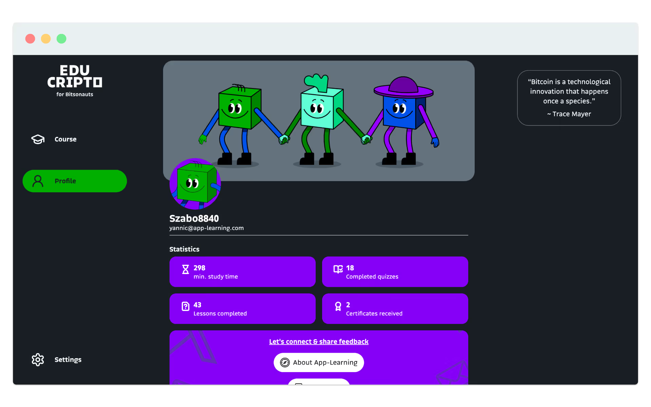651x407 pixels.
Task: Open the Let's connect & share feedback link
Action: coord(319,342)
